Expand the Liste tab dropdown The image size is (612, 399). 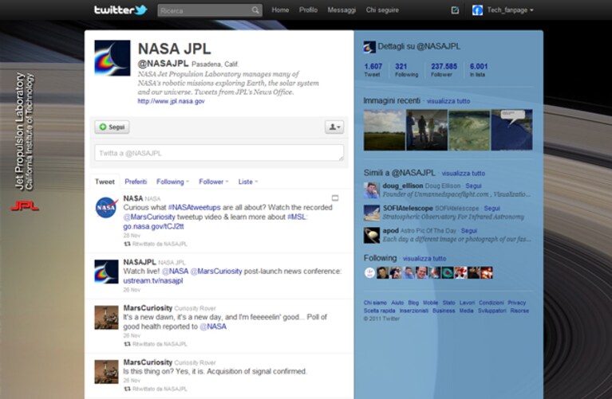click(248, 182)
